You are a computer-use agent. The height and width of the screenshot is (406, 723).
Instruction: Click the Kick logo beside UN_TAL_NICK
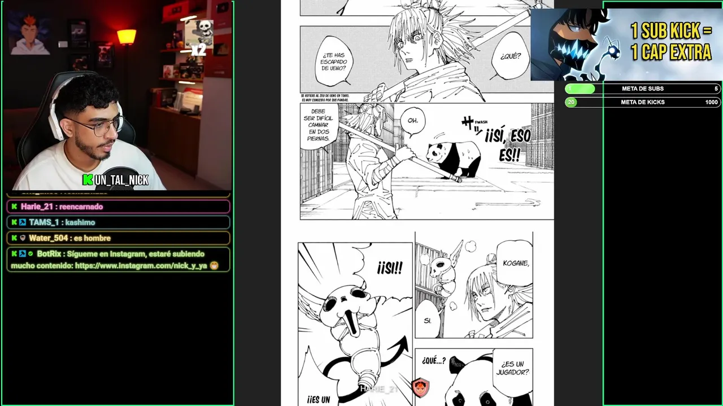point(88,180)
